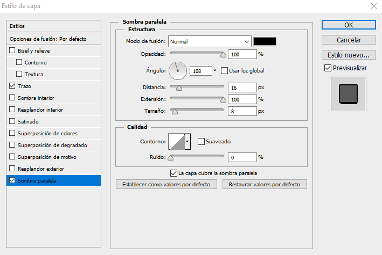Enable Resplandor interior checkbox
The image size is (382, 255).
coord(12,110)
